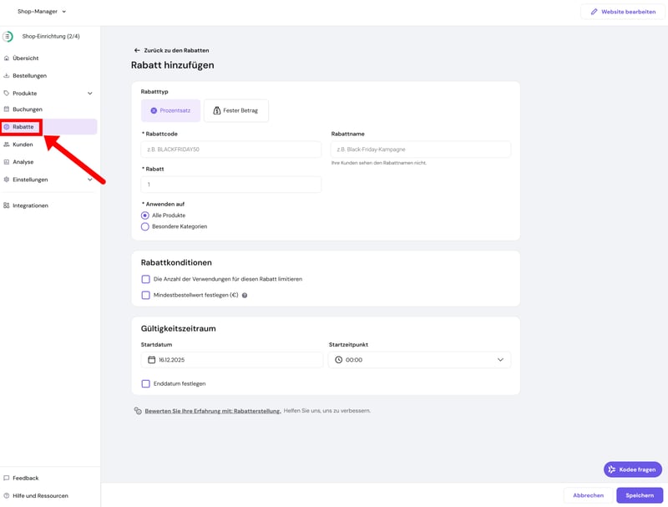Switch to Fester Betrag discount type
Screen dimensions: 668x507
(x=235, y=110)
